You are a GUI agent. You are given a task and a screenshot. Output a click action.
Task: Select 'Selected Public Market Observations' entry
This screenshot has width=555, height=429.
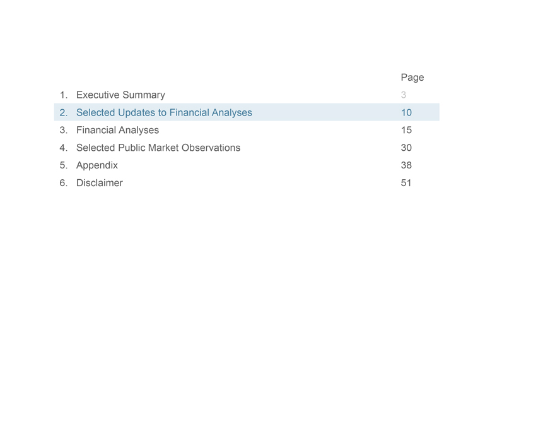[x=158, y=148]
